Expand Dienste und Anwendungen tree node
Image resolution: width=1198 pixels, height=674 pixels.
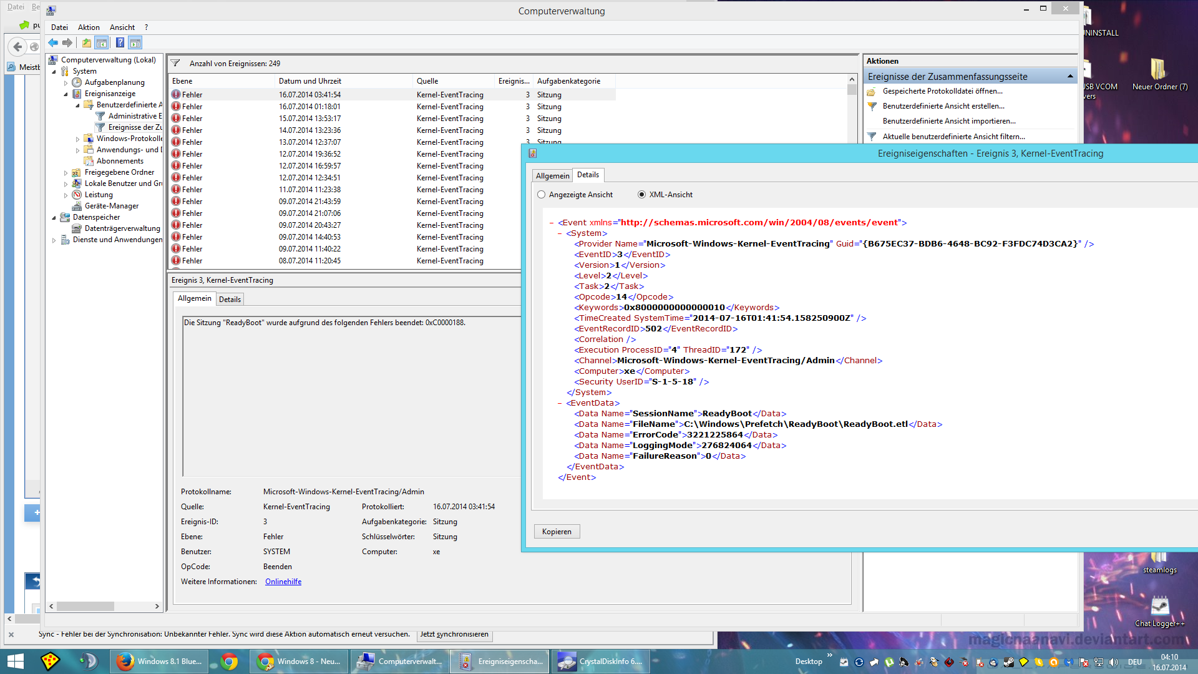(54, 240)
